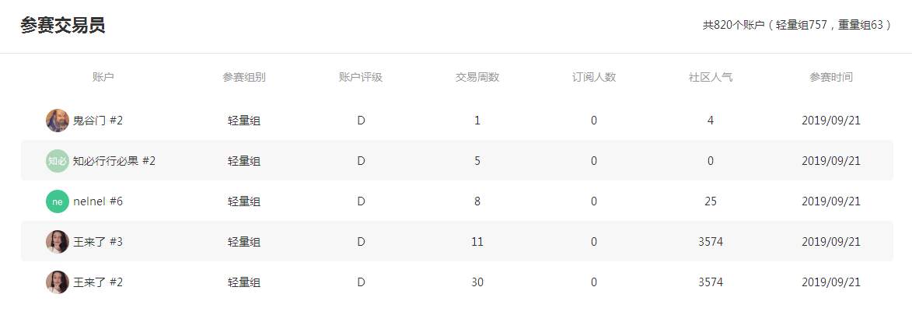The height and width of the screenshot is (322, 912).
Task: Sort by the 参赛组别 column header
Action: click(x=244, y=77)
